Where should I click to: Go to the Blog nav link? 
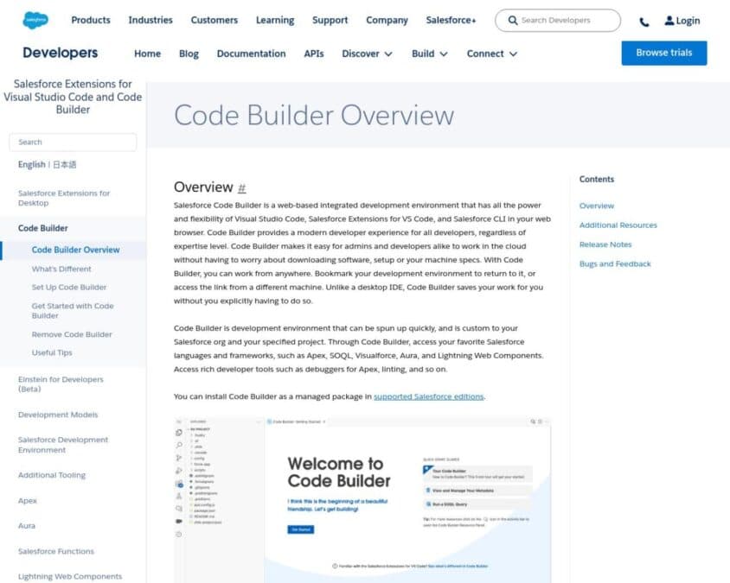coord(189,54)
